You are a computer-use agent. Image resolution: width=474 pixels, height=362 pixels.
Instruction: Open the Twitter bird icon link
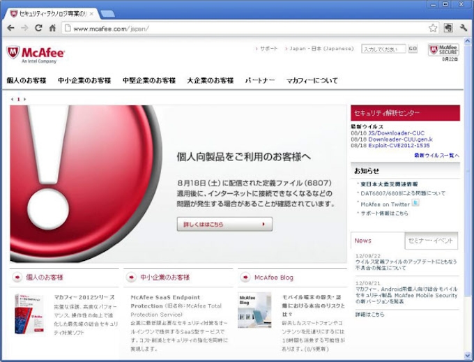415,203
